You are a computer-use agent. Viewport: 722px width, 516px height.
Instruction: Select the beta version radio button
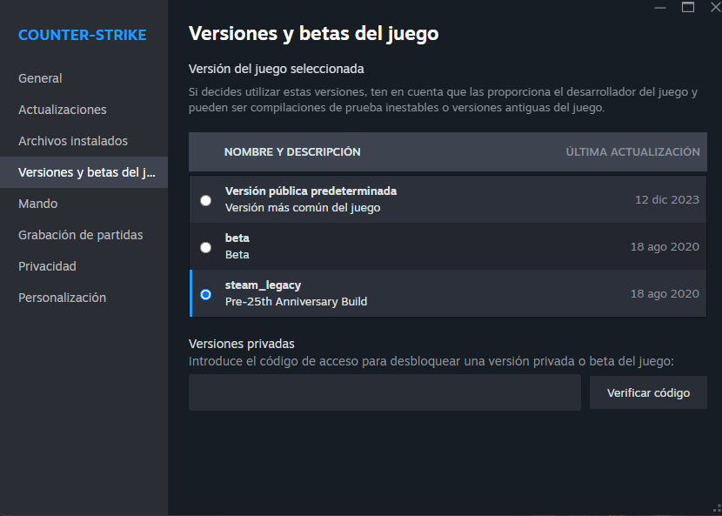pyautogui.click(x=206, y=247)
